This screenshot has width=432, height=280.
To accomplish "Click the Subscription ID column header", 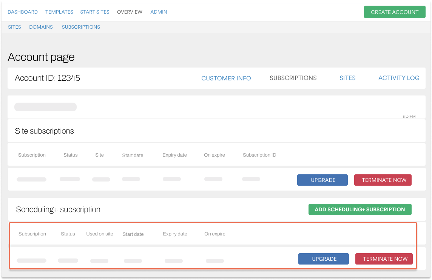I will (259, 155).
